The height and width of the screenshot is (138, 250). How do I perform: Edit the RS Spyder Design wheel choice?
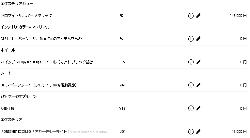[x=198, y=62]
